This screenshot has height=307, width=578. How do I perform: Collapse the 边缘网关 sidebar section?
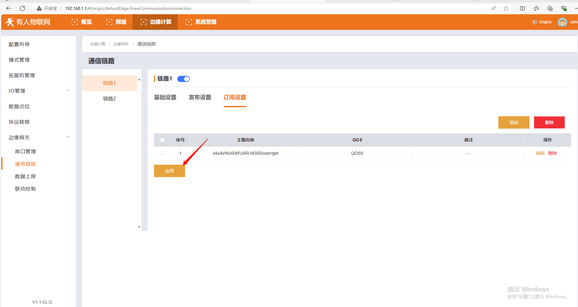pyautogui.click(x=68, y=137)
